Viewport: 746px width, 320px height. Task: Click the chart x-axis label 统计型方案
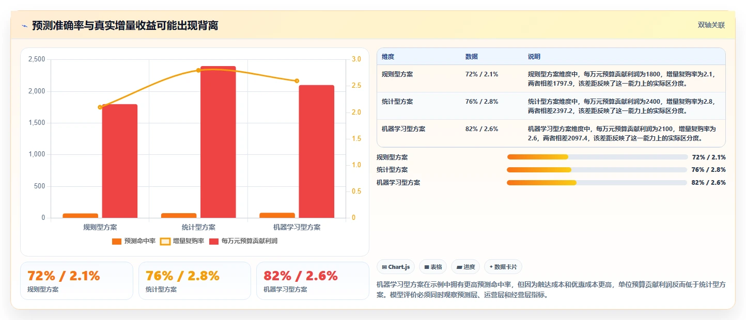[199, 227]
